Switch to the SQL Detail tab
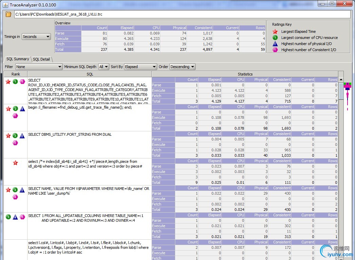This screenshot has height=260, width=355. pyautogui.click(x=41, y=59)
